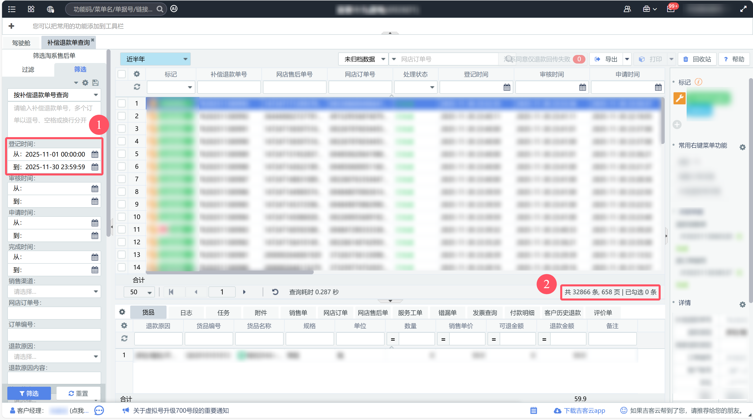The image size is (753, 420).
Task: Click the 帮助 button
Action: coord(734,59)
